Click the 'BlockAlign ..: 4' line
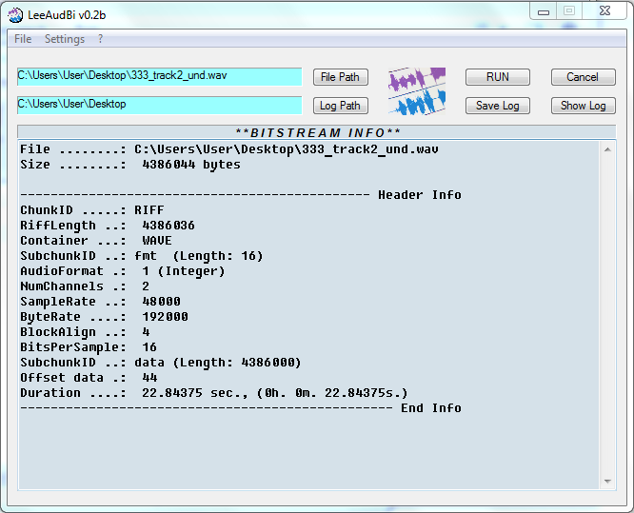Image resolution: width=634 pixels, height=513 pixels. click(85, 332)
